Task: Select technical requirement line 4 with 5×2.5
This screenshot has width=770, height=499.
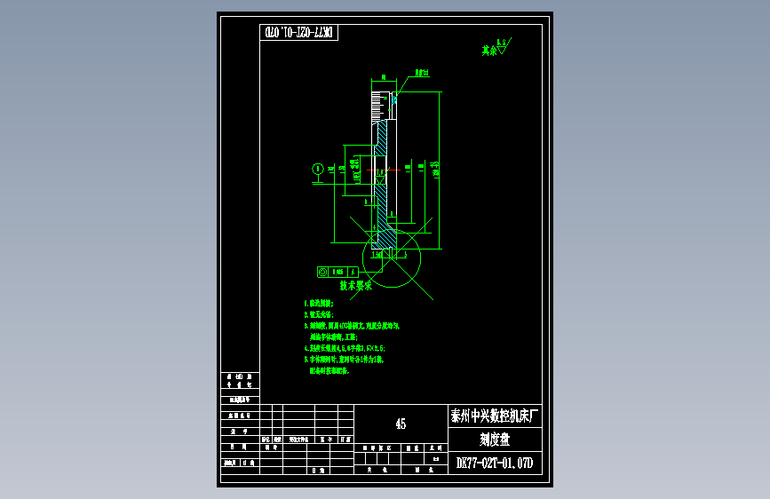Action: pos(345,348)
